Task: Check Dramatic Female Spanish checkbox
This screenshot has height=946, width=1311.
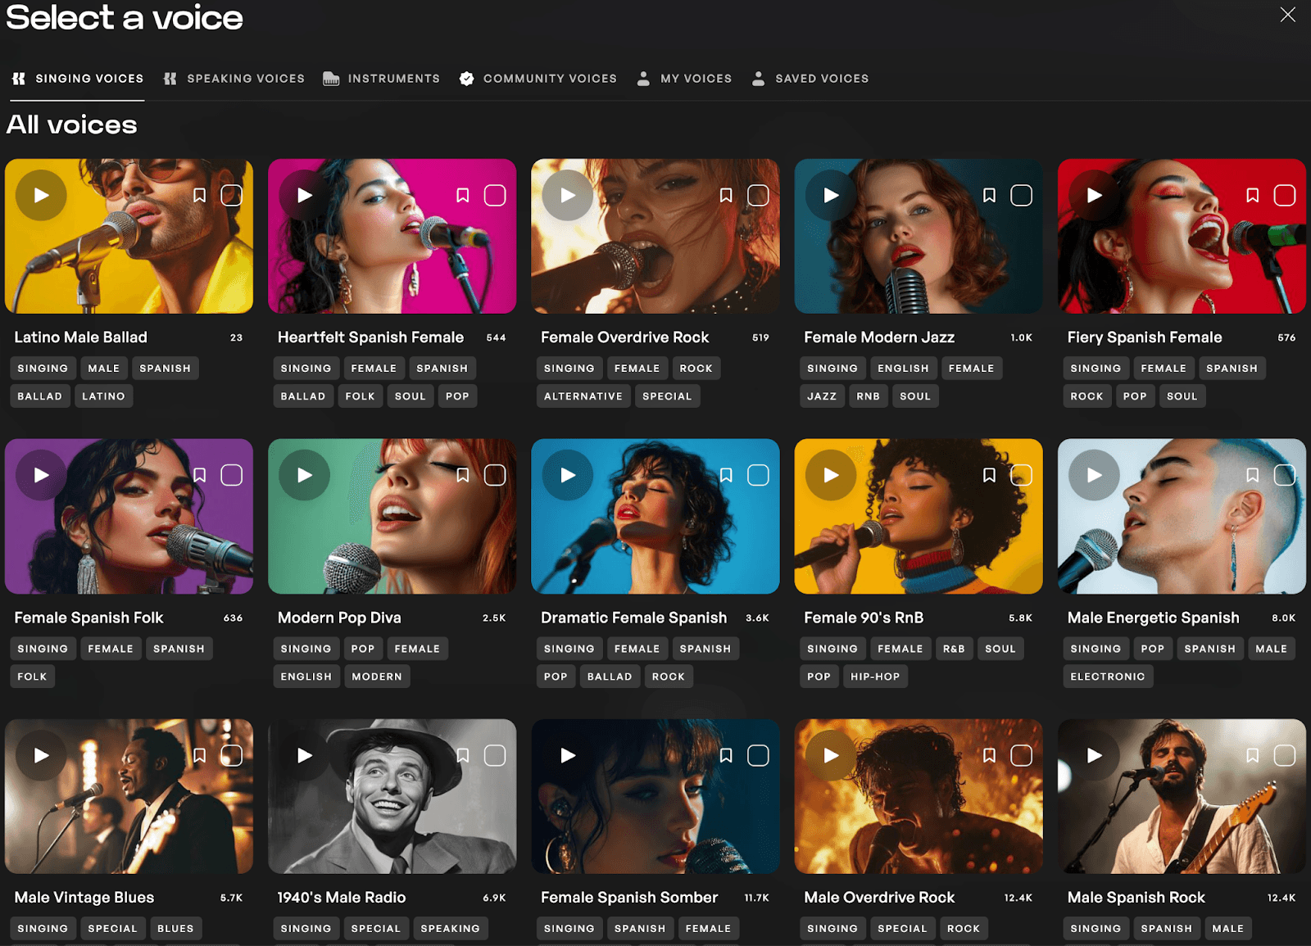Action: coord(758,475)
